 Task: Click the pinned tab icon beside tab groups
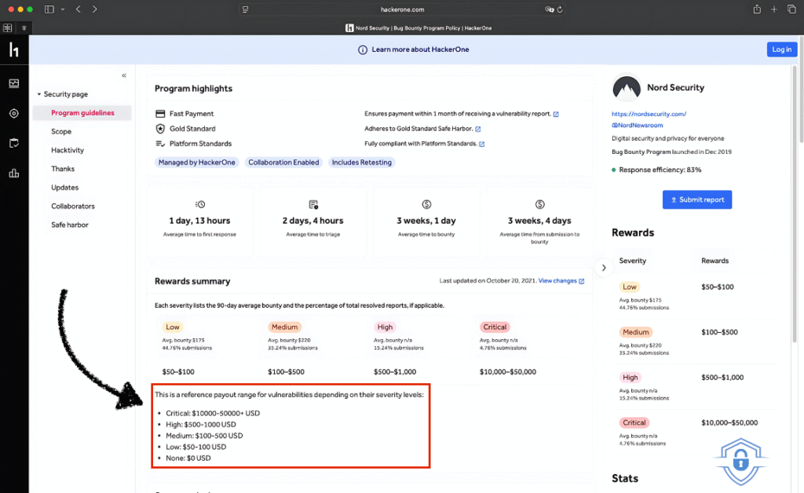[24, 28]
